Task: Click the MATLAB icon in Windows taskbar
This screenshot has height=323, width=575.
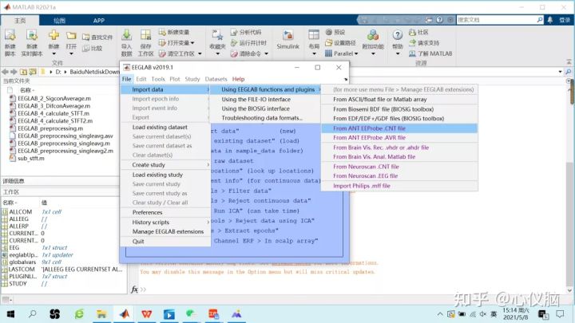Action: (x=125, y=314)
